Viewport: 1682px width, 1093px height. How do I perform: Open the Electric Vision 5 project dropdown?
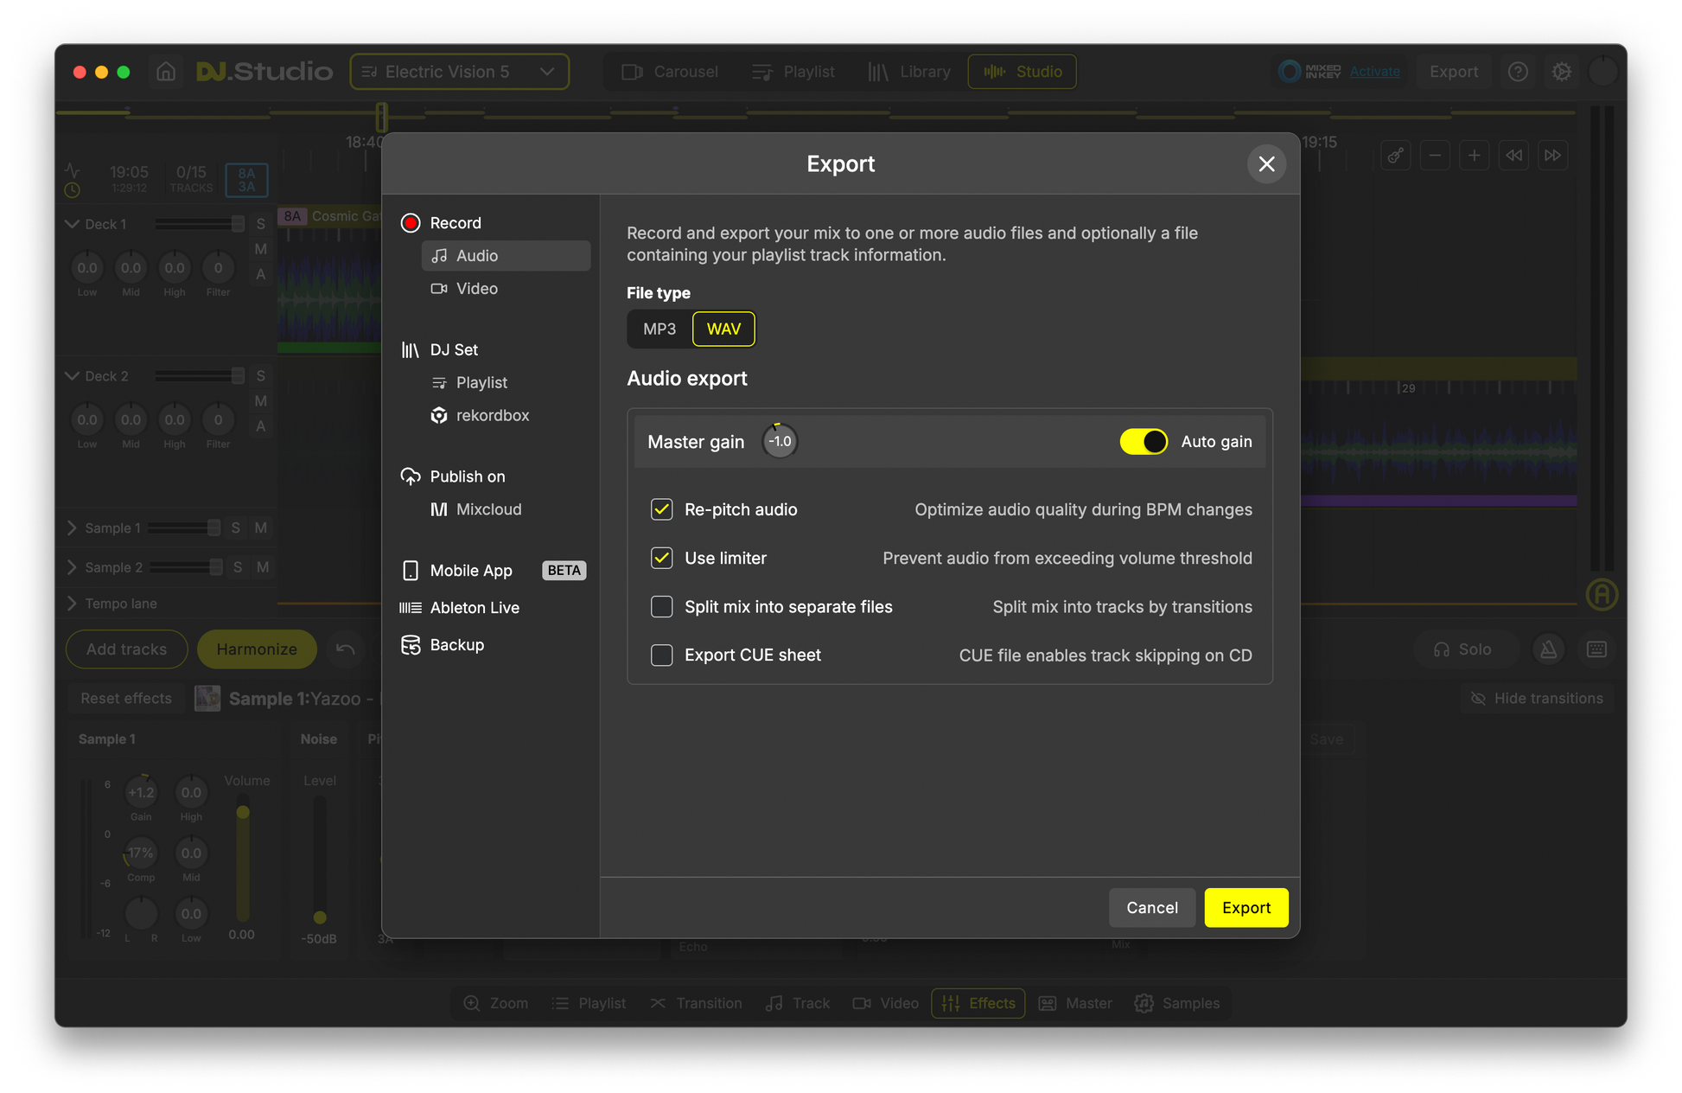coord(459,72)
